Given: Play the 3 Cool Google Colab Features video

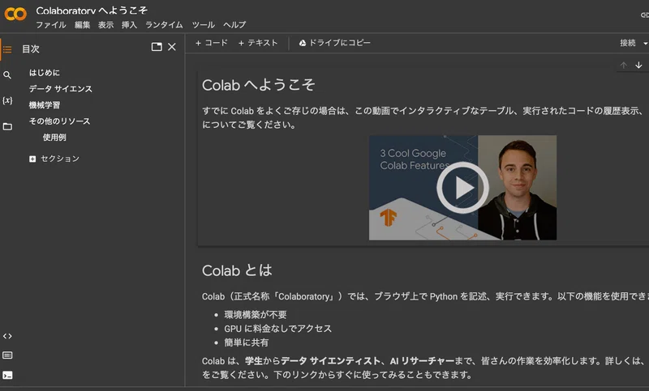Looking at the screenshot, I should [x=462, y=188].
